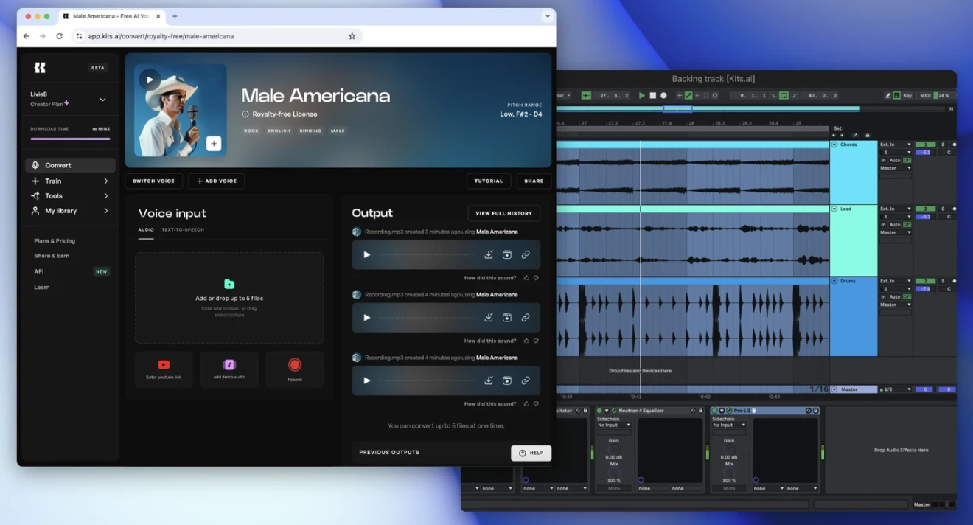Open the Master output routing dropdown on Chords
This screenshot has height=525, width=973.
[895, 168]
